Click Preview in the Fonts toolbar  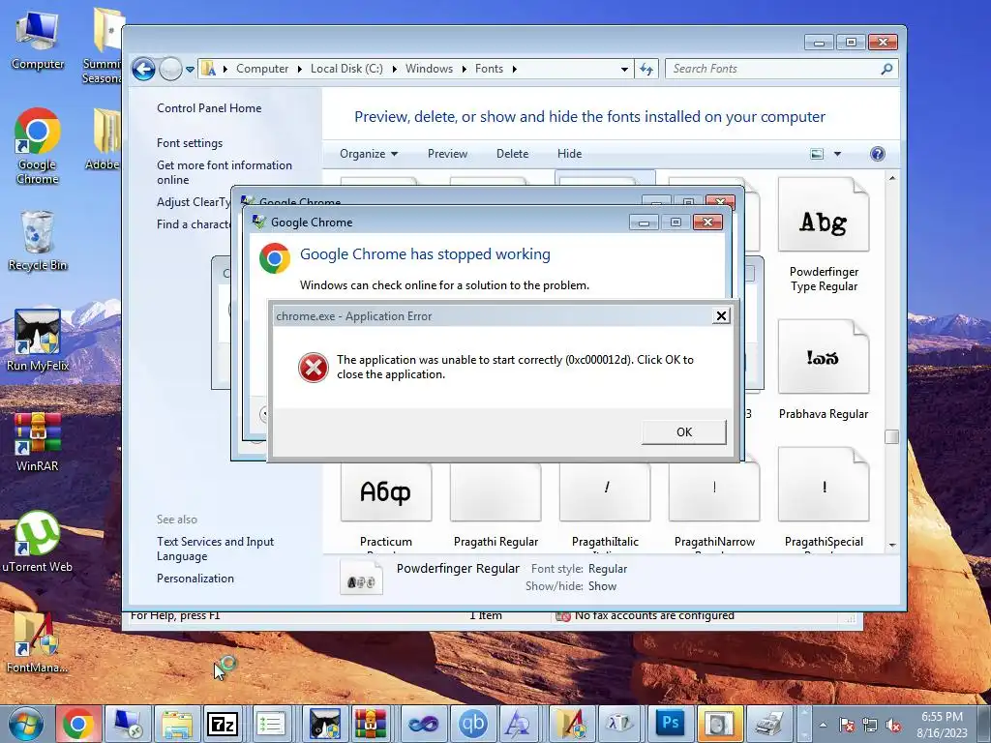point(447,154)
